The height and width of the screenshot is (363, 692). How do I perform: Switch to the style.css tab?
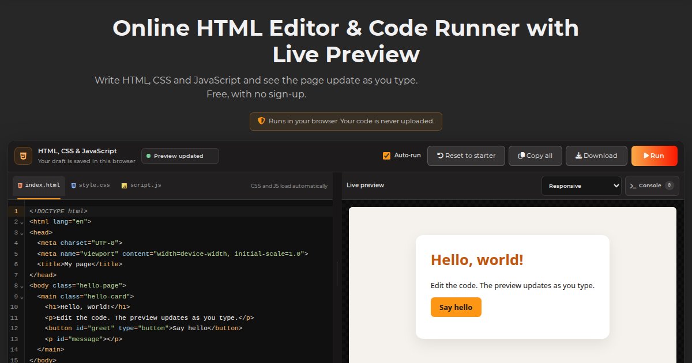(91, 186)
